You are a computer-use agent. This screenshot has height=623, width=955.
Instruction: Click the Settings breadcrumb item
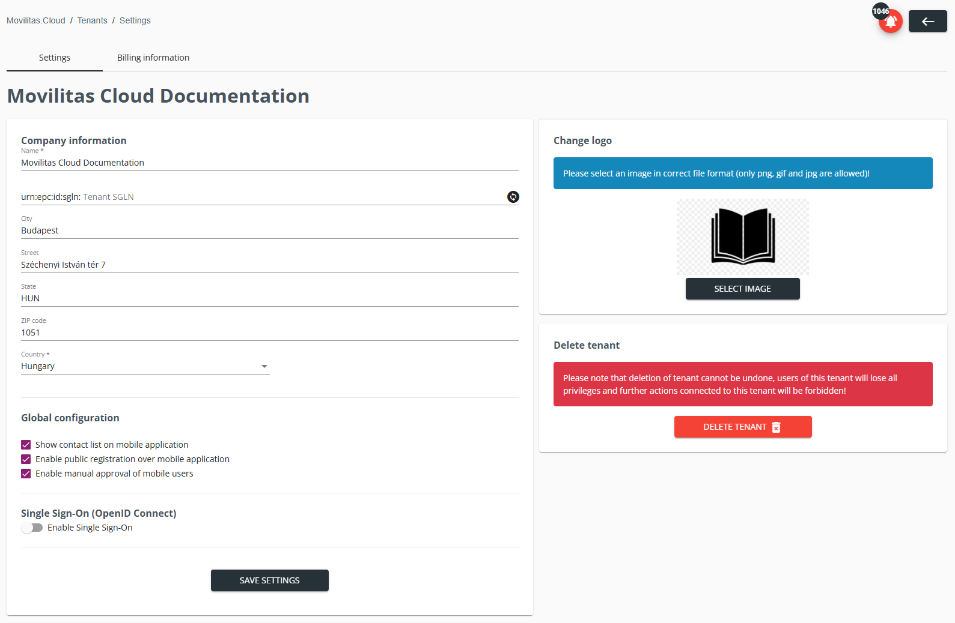coord(135,20)
